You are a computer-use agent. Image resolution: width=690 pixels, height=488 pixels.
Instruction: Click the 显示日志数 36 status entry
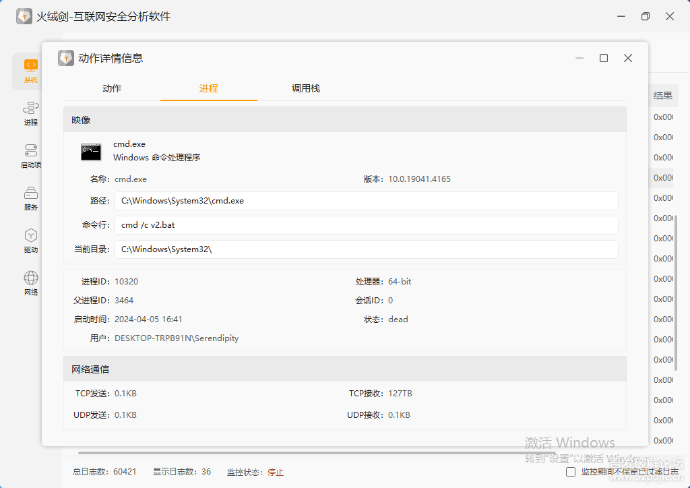coord(182,472)
